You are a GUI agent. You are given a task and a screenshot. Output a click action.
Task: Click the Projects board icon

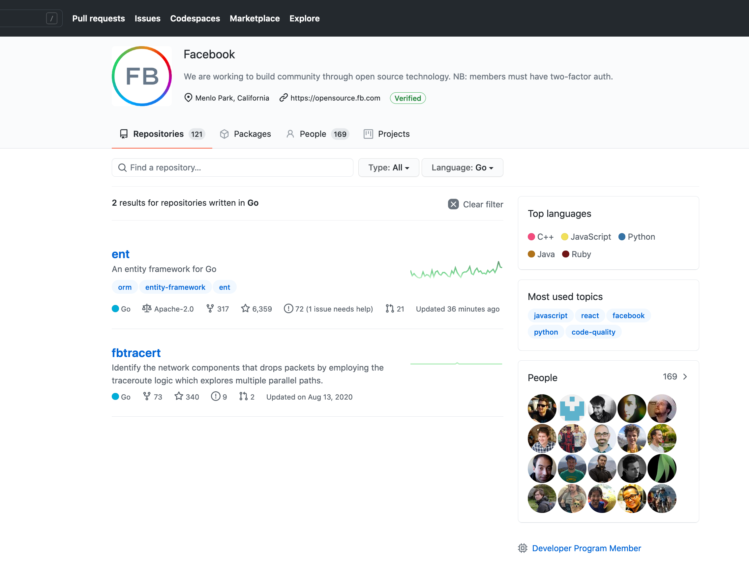click(369, 134)
